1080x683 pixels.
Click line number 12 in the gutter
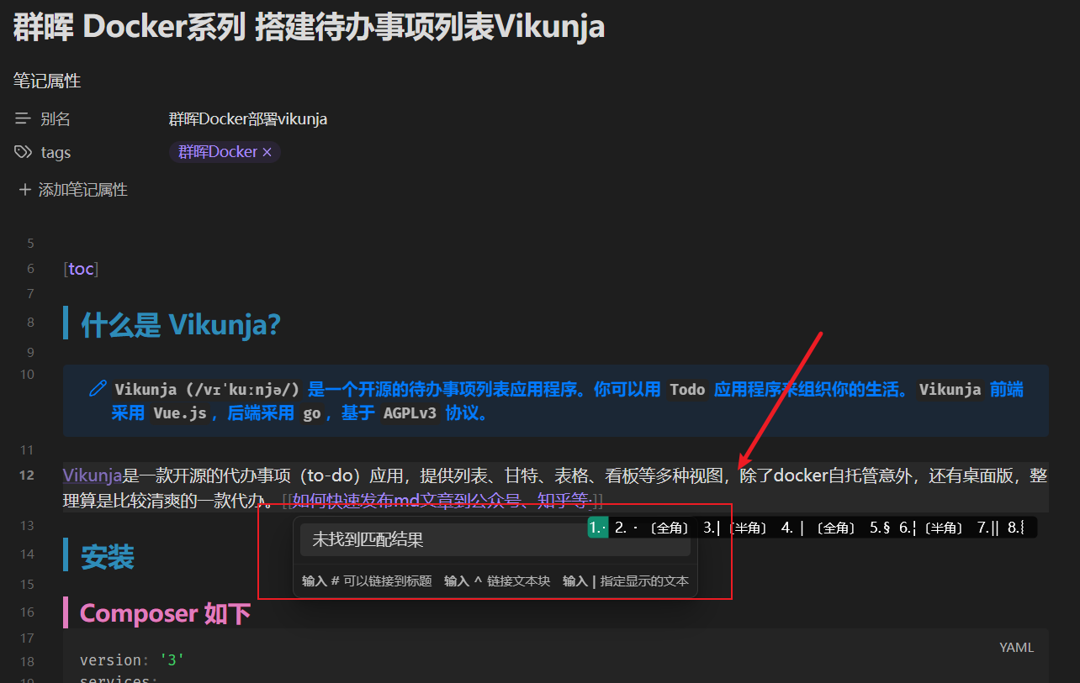(x=27, y=475)
